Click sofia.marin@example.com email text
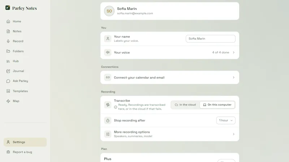Screen dimensions: 289x162 point(135,13)
